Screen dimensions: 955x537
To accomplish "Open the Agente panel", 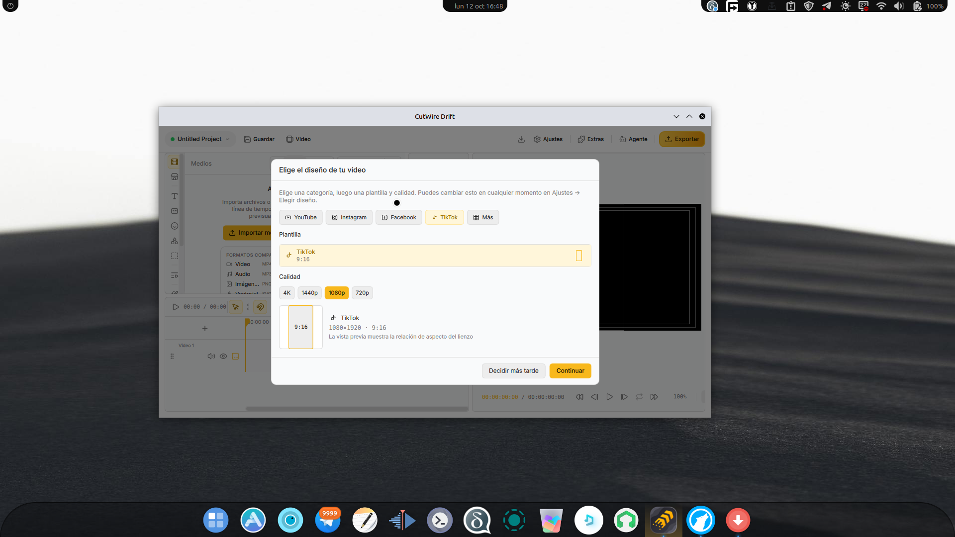I will pos(633,139).
